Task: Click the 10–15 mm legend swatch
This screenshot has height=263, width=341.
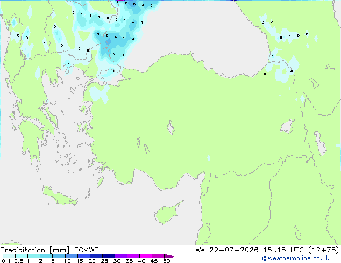Action: pos(71,256)
